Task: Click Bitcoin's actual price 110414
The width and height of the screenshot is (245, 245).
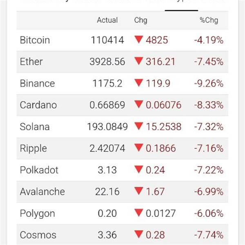Action: [107, 40]
